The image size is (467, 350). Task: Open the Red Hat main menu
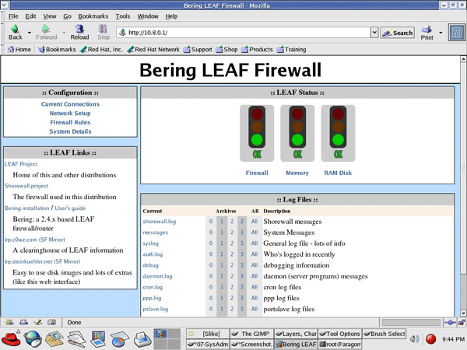[x=12, y=338]
